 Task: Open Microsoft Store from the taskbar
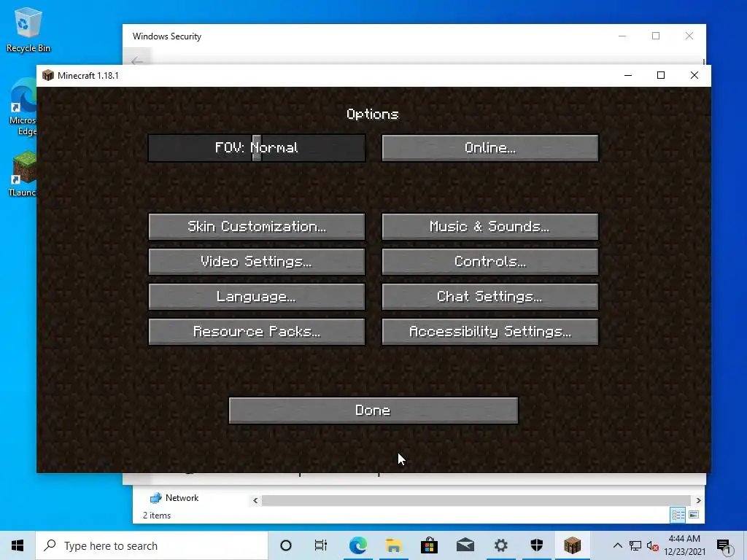pos(429,545)
